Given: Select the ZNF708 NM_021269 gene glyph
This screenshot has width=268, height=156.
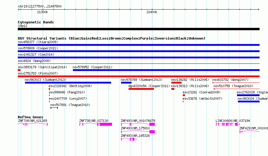Looking at the screenshot, I should (33, 124).
